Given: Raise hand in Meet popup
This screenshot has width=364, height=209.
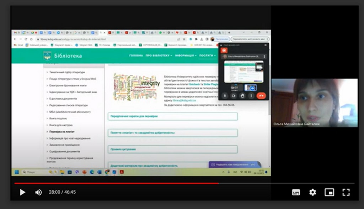Looking at the screenshot, I should [242, 95].
